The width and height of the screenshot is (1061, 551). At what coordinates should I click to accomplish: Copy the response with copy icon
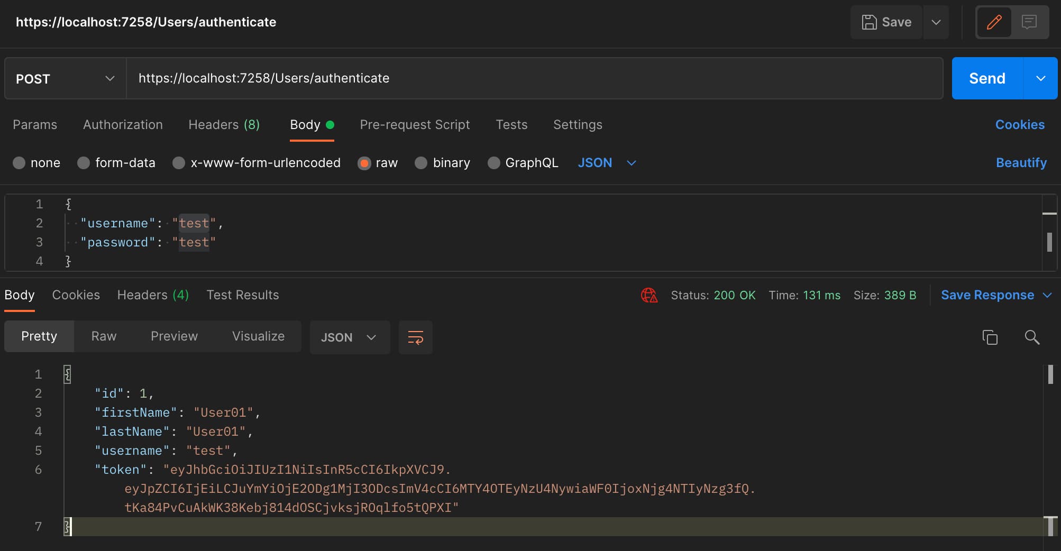coord(990,337)
